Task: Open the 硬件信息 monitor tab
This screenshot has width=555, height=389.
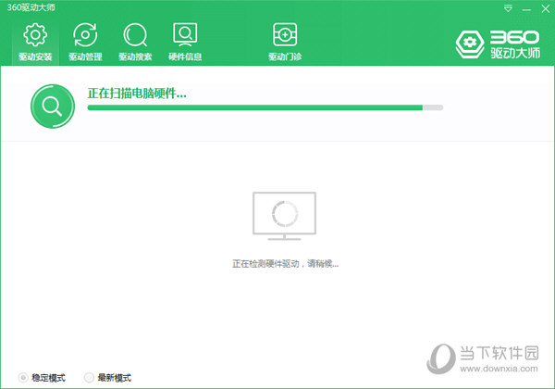Action: coord(185,42)
